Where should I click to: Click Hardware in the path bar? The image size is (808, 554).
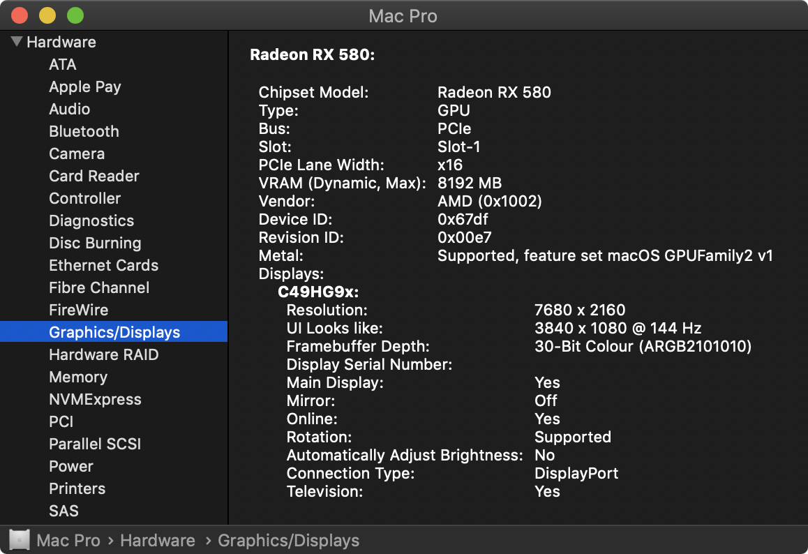[158, 541]
